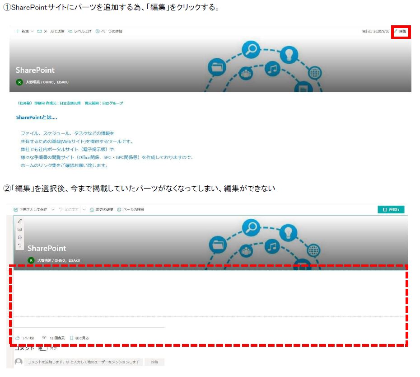
Task: Click author name 大野瑛策 / OHNO, EISAKU in edit mode
Action: (x=59, y=260)
